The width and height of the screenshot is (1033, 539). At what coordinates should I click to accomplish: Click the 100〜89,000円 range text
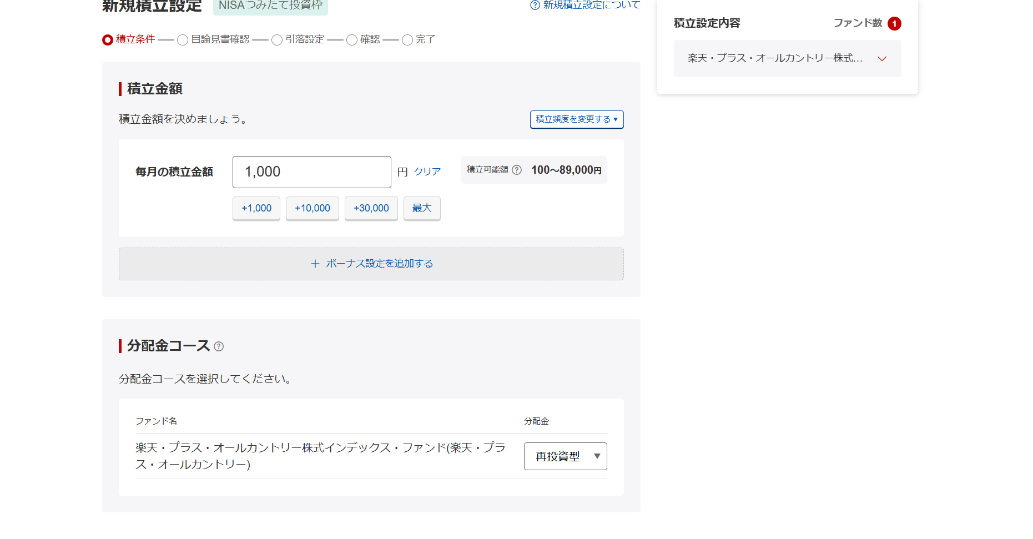tap(566, 170)
